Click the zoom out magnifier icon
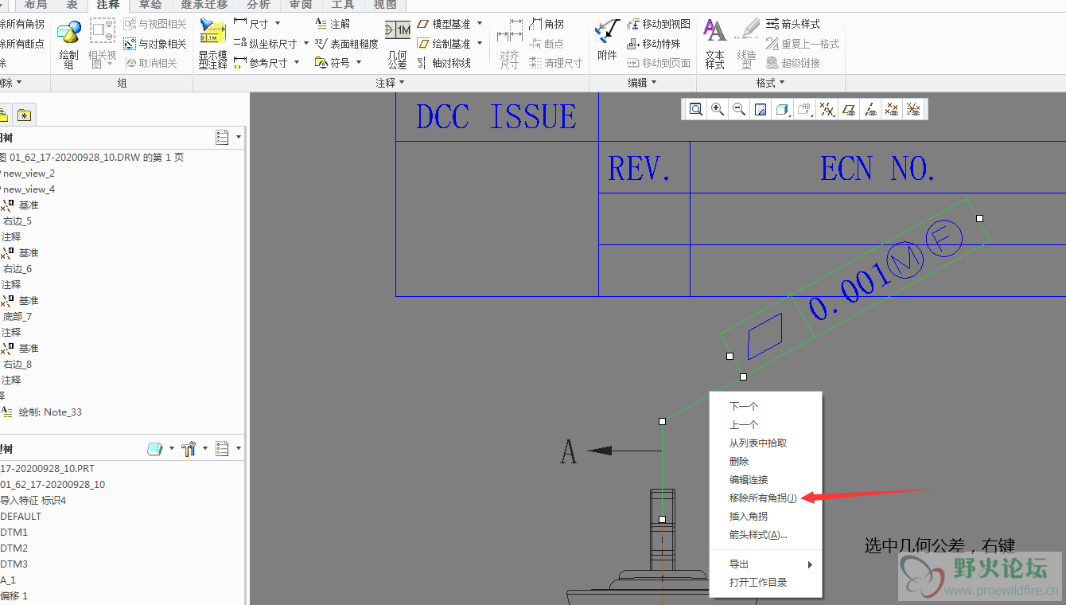The height and width of the screenshot is (605, 1066). [x=739, y=110]
